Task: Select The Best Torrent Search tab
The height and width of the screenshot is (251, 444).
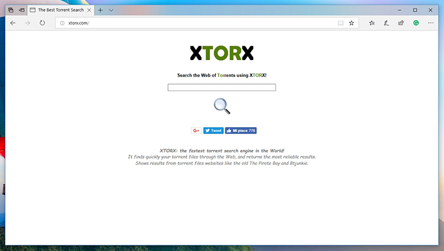Action: click(61, 10)
